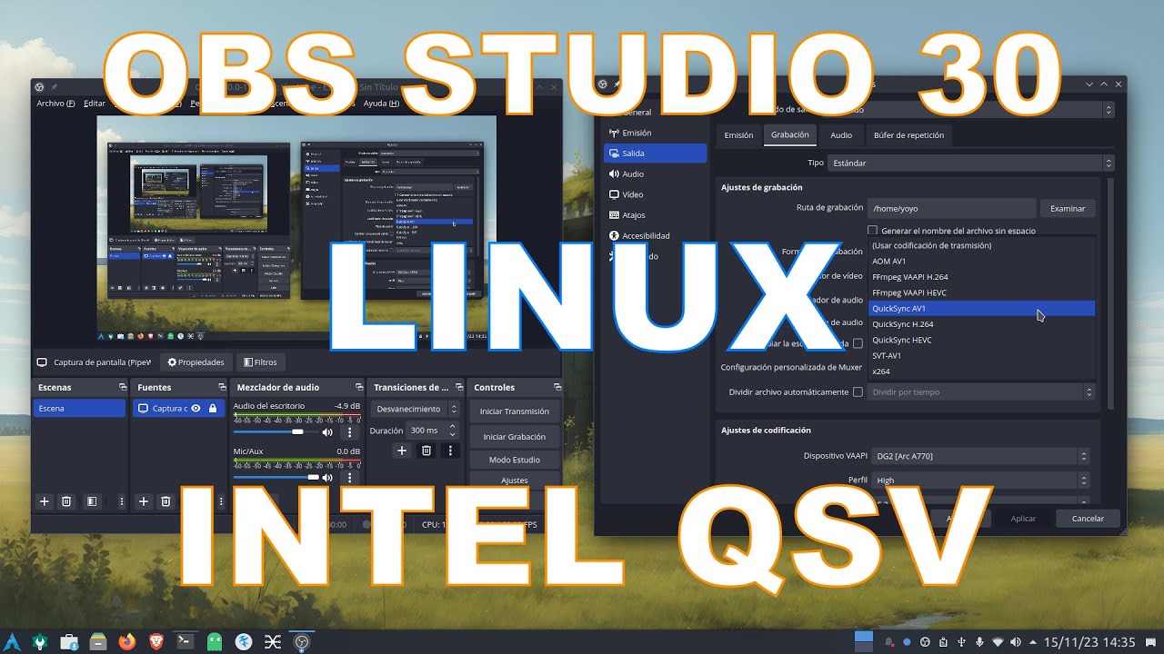This screenshot has height=654, width=1164.
Task: Add a transition with the plus icon
Action: [402, 451]
